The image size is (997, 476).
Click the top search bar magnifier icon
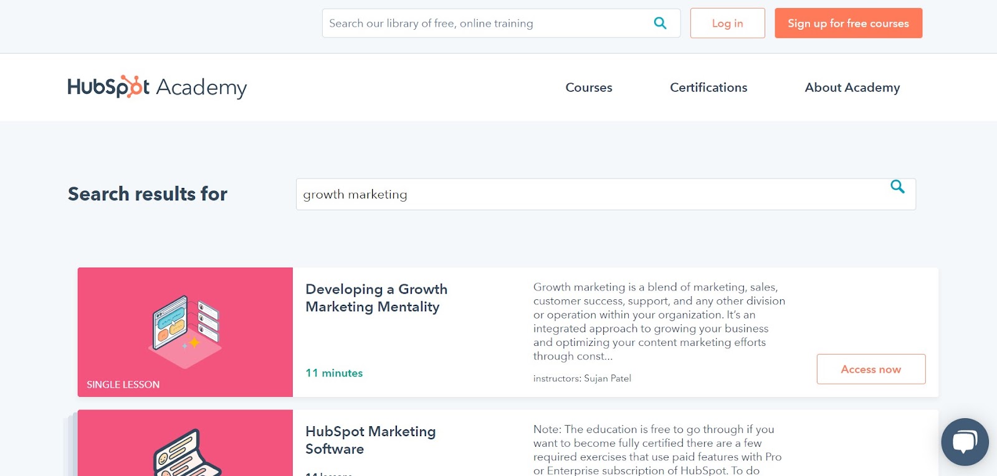tap(660, 23)
